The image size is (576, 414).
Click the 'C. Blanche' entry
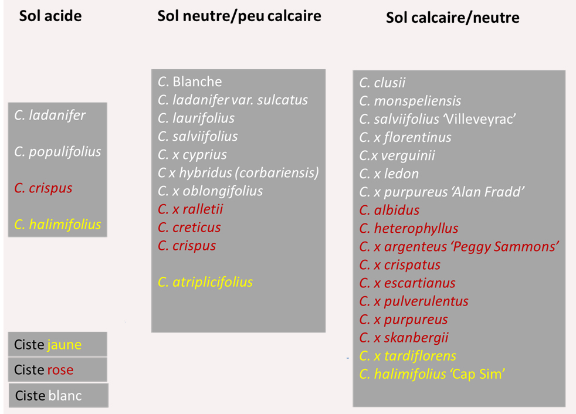(190, 82)
